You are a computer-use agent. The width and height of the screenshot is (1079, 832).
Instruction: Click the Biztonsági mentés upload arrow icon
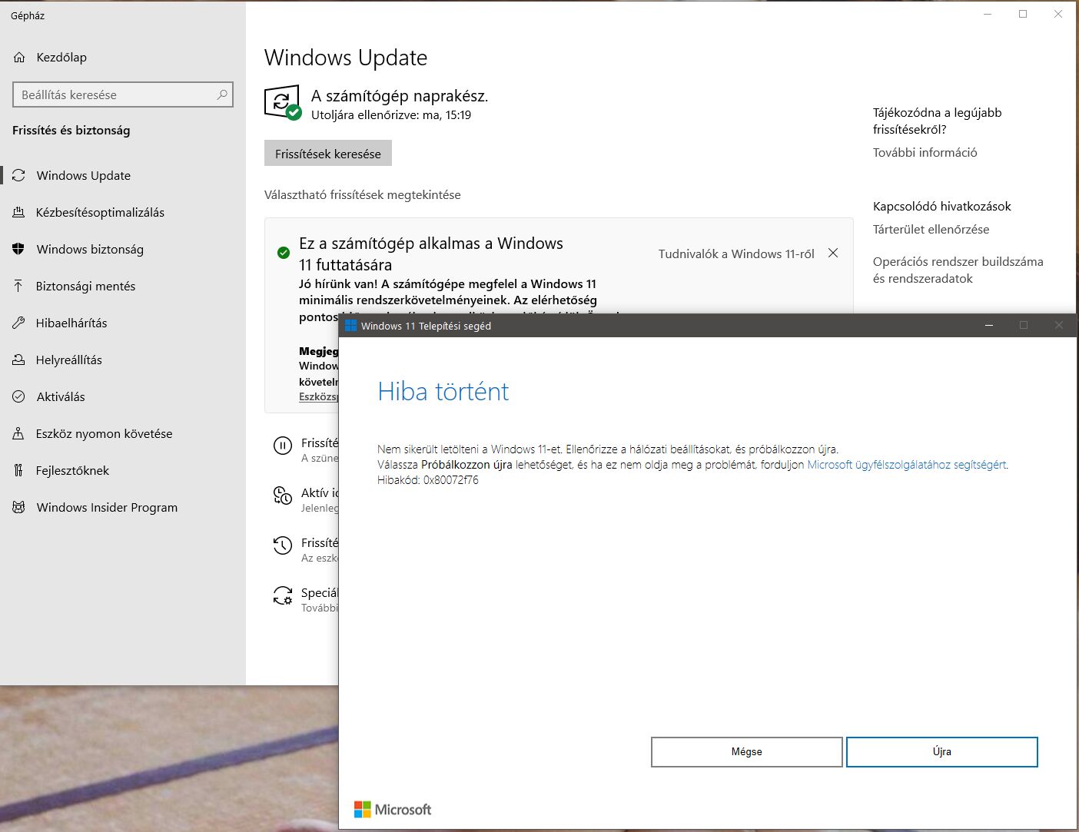click(x=18, y=286)
